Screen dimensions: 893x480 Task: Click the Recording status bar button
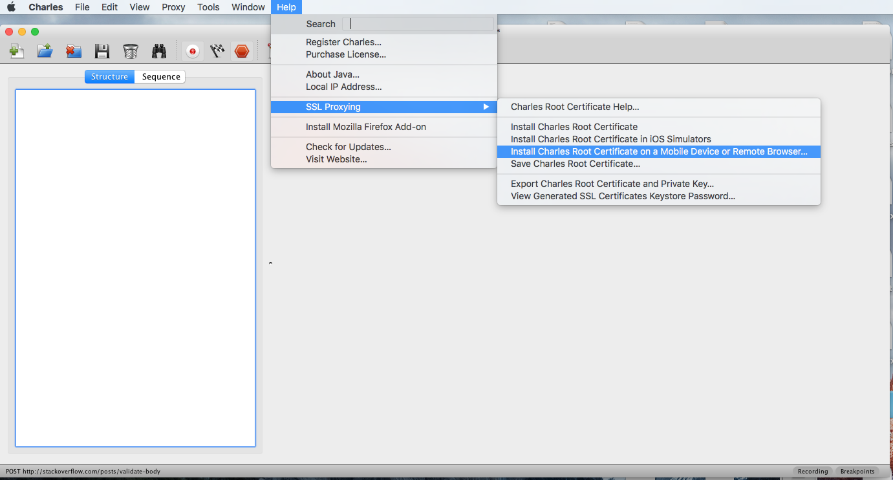click(x=813, y=472)
